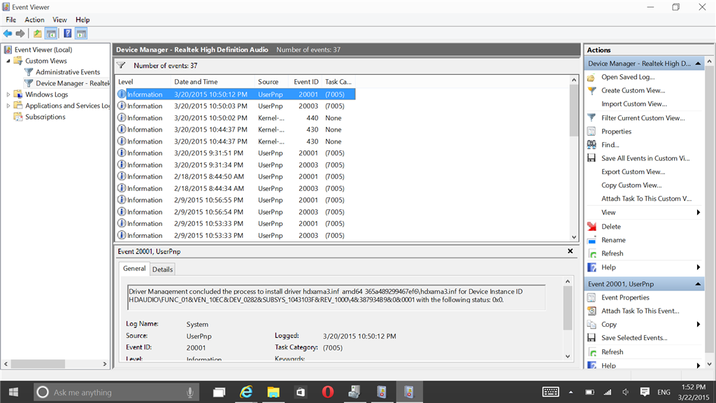This screenshot has width=716, height=403.
Task: Click the Create Custom View funnel icon
Action: click(592, 90)
